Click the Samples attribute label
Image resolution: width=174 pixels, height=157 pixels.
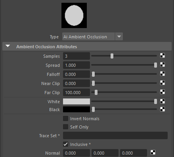pyautogui.click(x=52, y=56)
